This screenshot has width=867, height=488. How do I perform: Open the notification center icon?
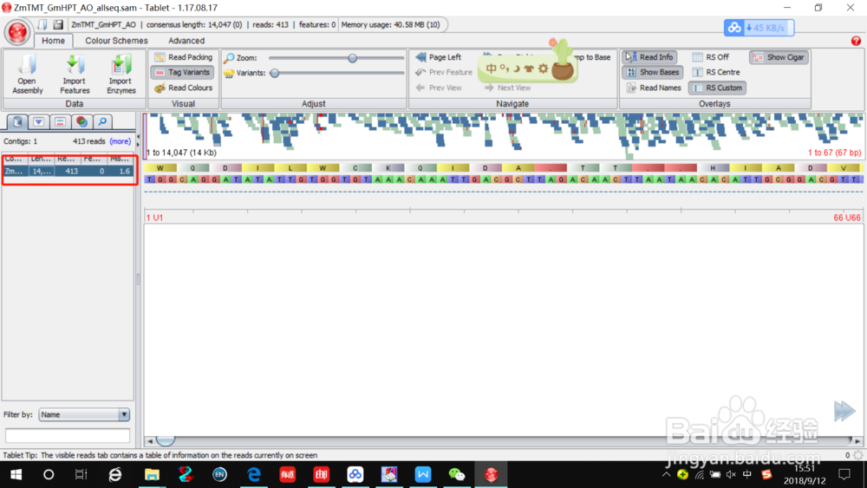coord(844,475)
